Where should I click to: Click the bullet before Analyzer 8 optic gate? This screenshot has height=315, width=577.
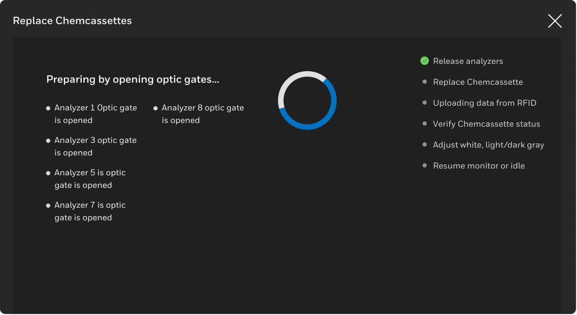[x=156, y=108]
